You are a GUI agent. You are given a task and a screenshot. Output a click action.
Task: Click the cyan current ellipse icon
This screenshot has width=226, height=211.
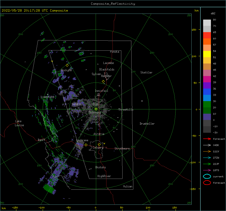point(207,176)
